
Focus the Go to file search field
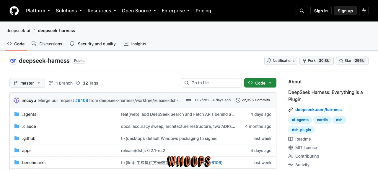212,83
